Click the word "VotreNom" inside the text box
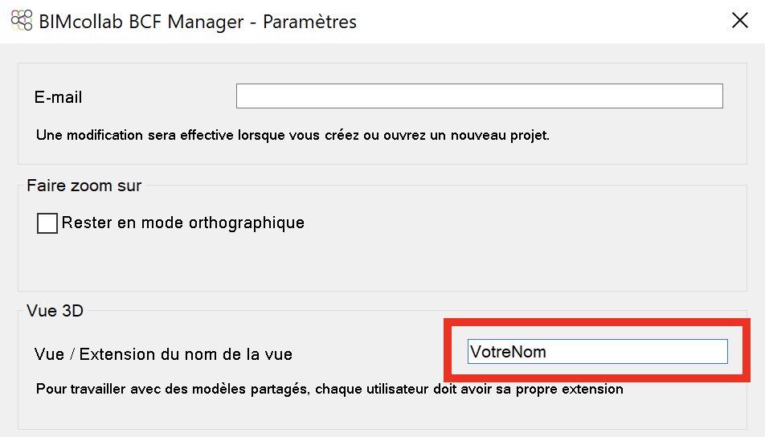 pos(508,352)
